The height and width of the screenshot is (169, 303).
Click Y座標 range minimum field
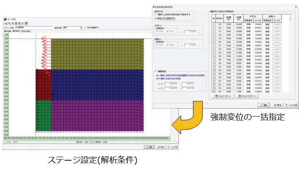[171, 88]
